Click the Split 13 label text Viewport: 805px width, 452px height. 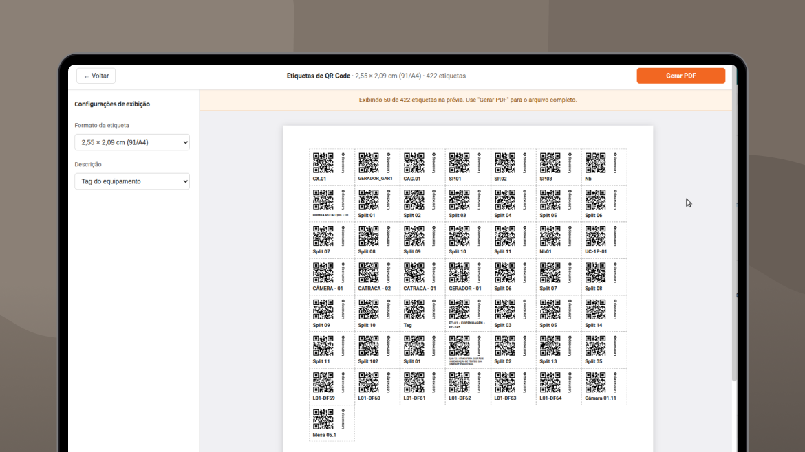548,362
